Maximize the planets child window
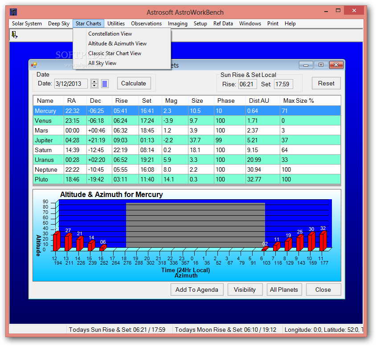Image resolution: width=376 pixels, height=346 pixels. [321, 65]
